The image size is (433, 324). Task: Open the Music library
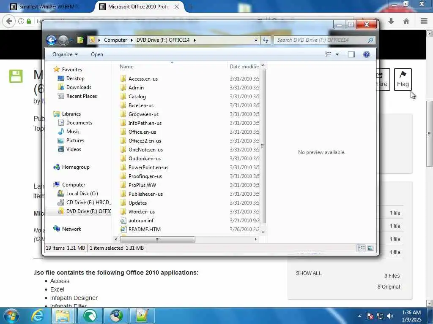coord(73,132)
